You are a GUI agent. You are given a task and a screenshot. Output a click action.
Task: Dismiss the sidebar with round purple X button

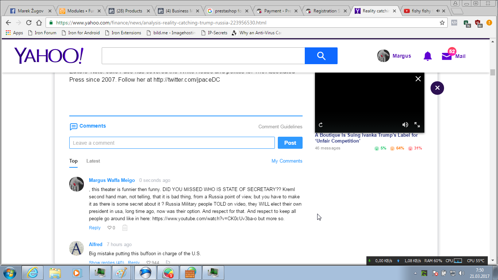coord(437,88)
